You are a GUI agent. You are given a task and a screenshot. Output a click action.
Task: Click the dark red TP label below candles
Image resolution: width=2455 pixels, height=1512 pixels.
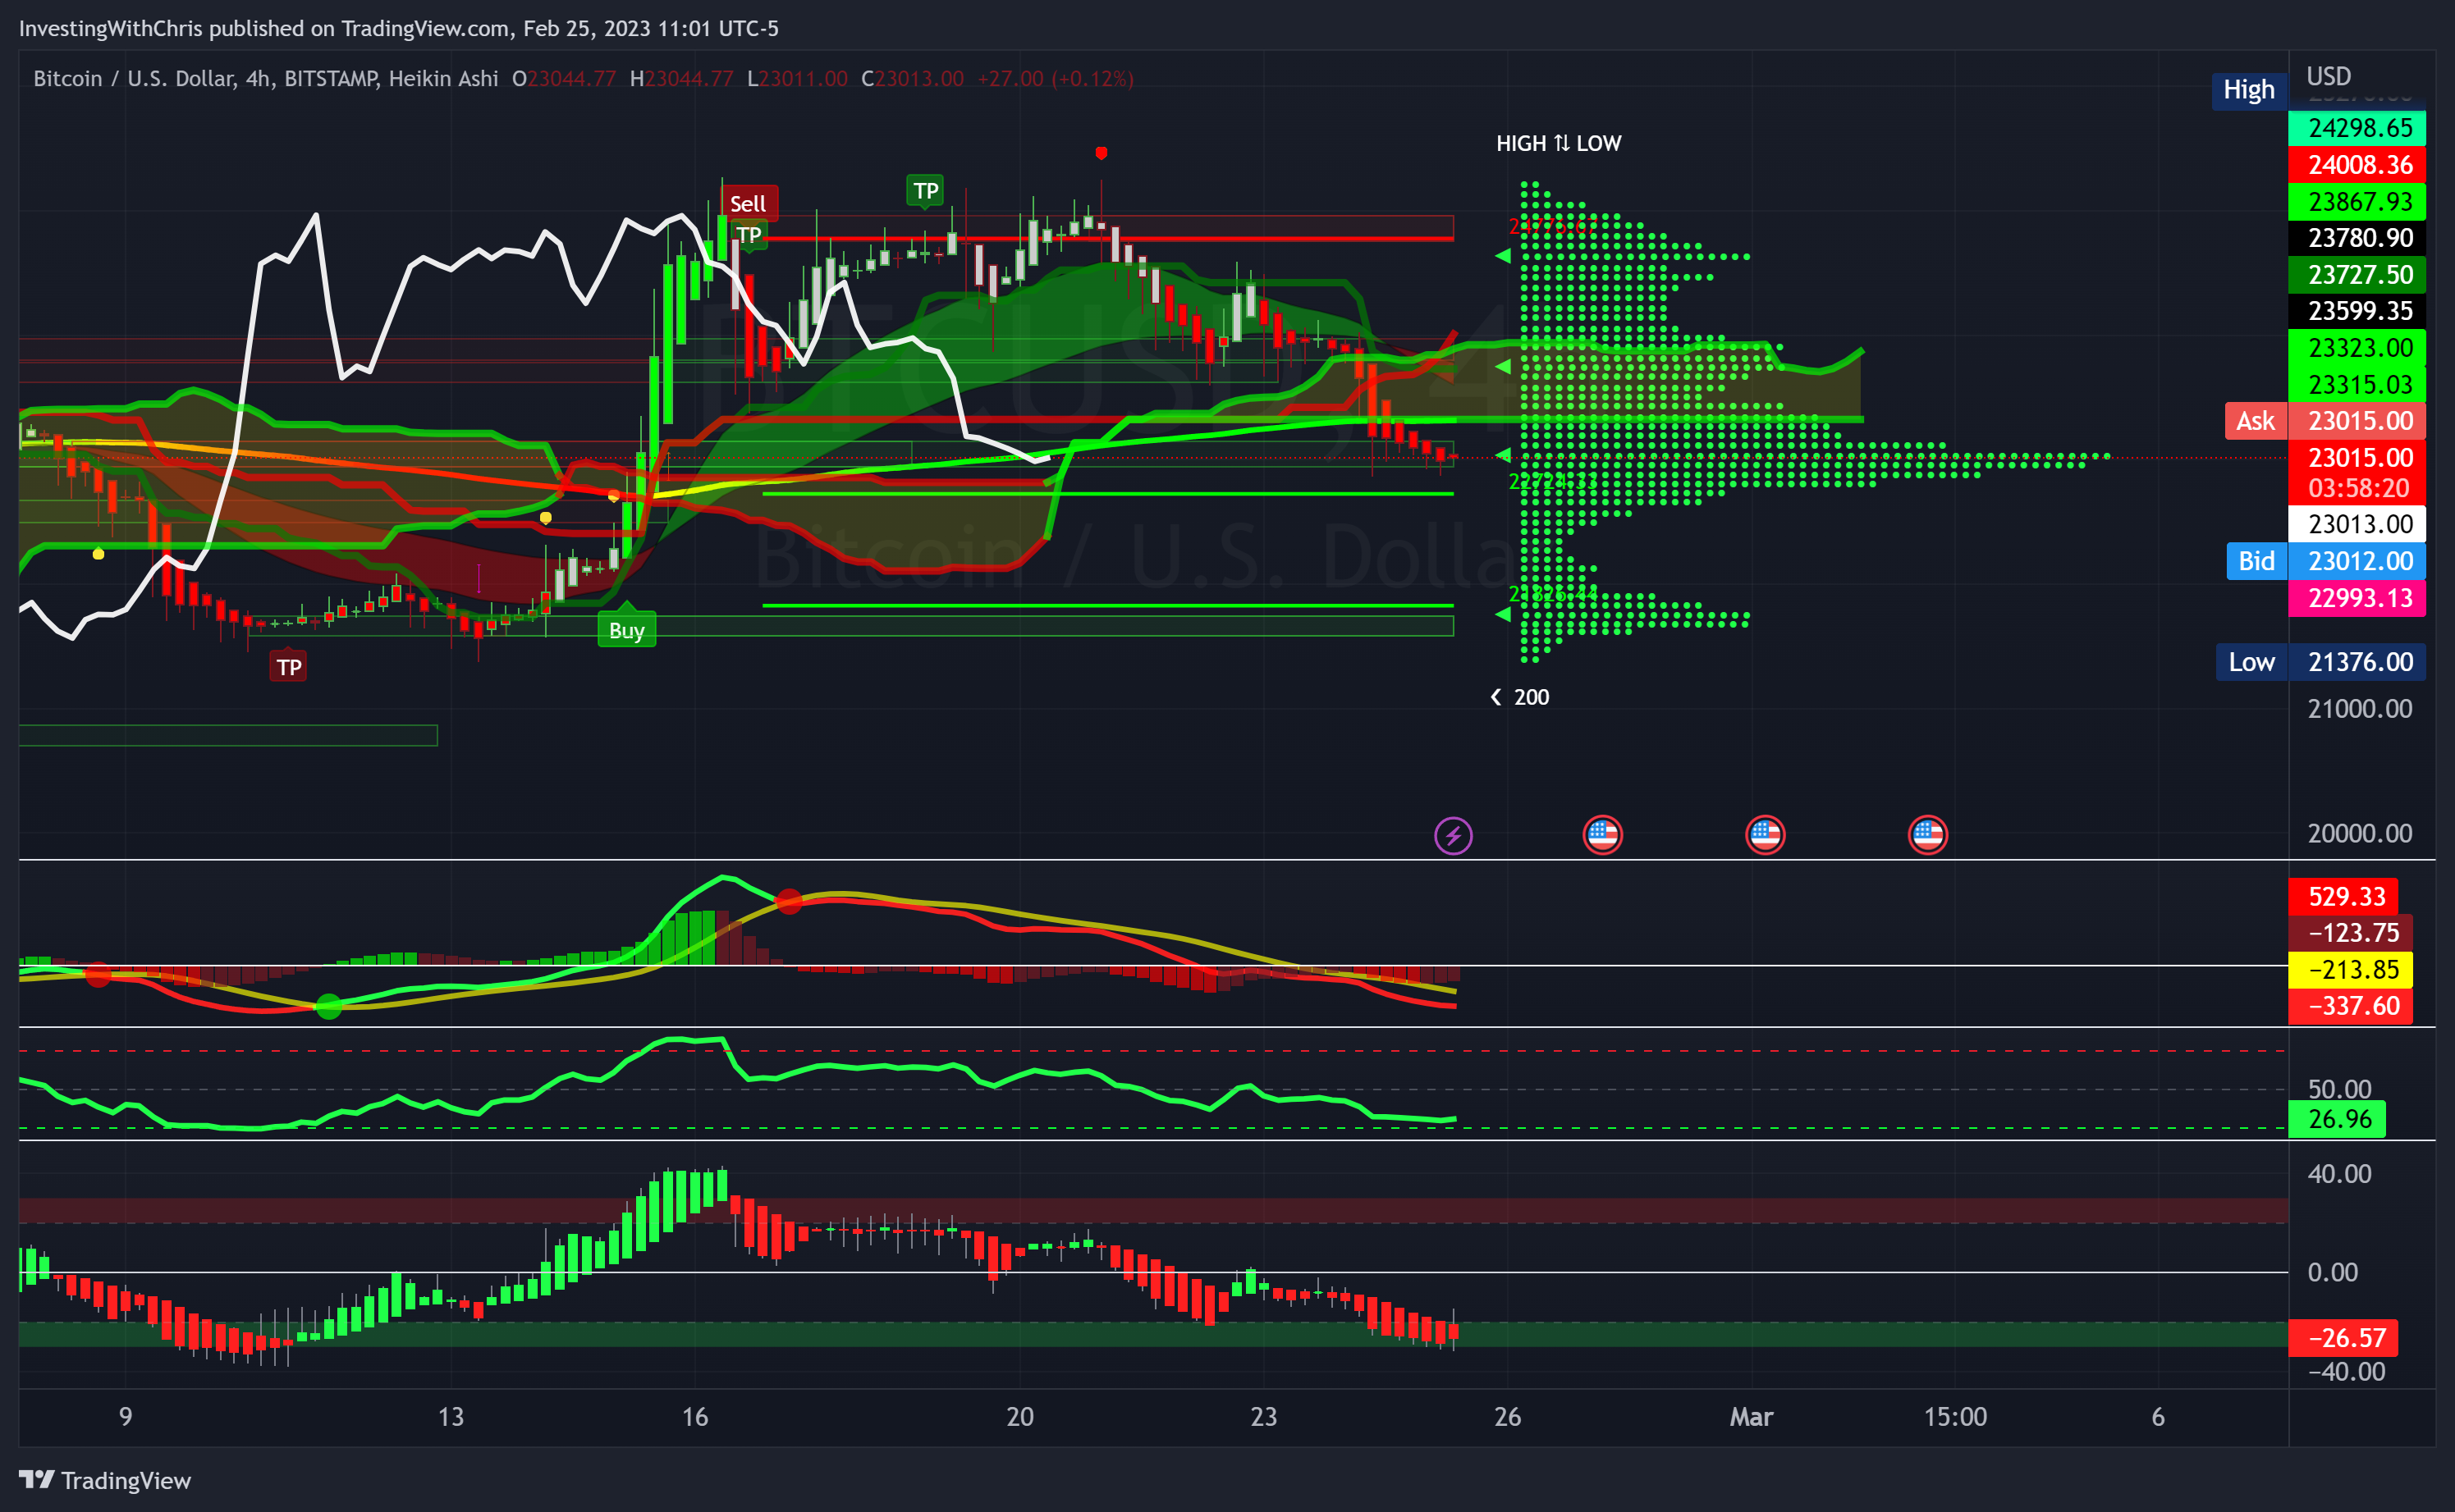(289, 666)
